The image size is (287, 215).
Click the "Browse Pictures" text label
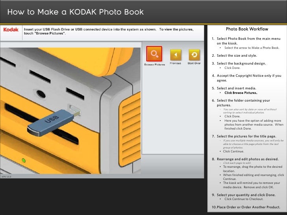[x=154, y=64]
